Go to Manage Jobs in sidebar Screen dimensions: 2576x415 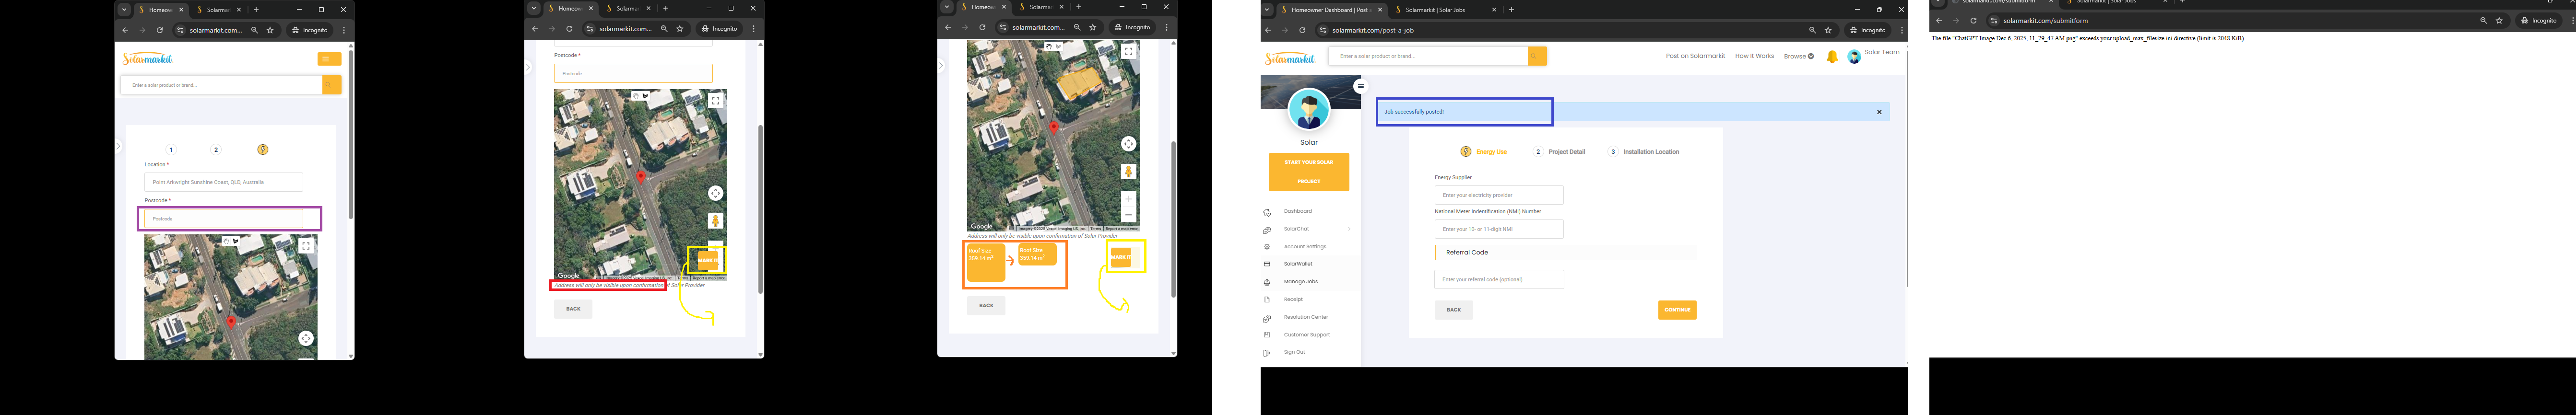(x=1300, y=282)
